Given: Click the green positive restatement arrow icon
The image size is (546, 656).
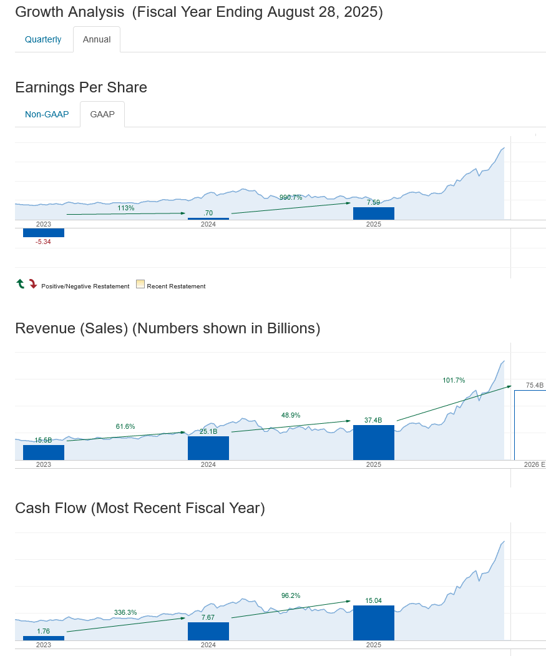Looking at the screenshot, I should pyautogui.click(x=21, y=284).
